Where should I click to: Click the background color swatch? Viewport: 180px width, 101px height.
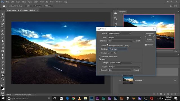4,89
